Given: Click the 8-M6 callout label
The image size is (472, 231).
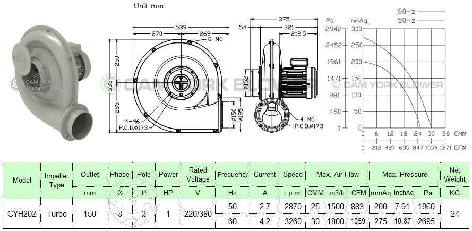Looking at the screenshot, I should pos(215,39).
